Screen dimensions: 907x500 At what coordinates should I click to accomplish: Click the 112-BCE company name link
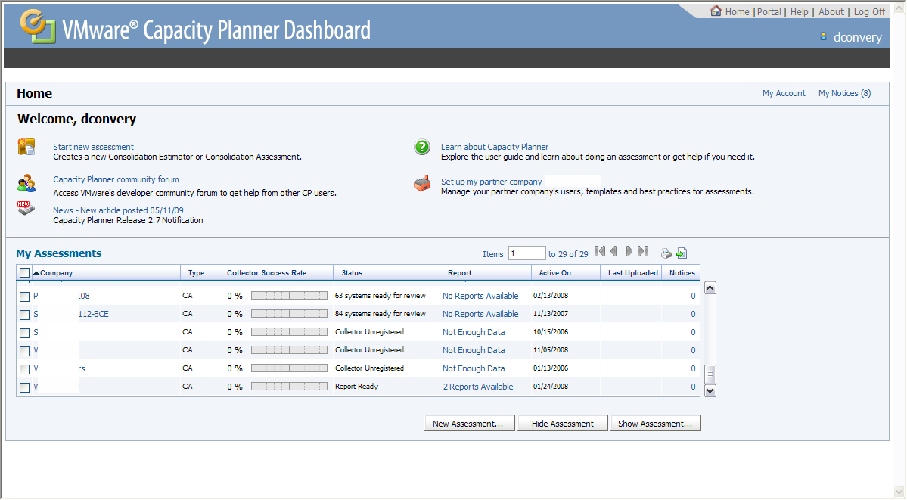[x=93, y=314]
